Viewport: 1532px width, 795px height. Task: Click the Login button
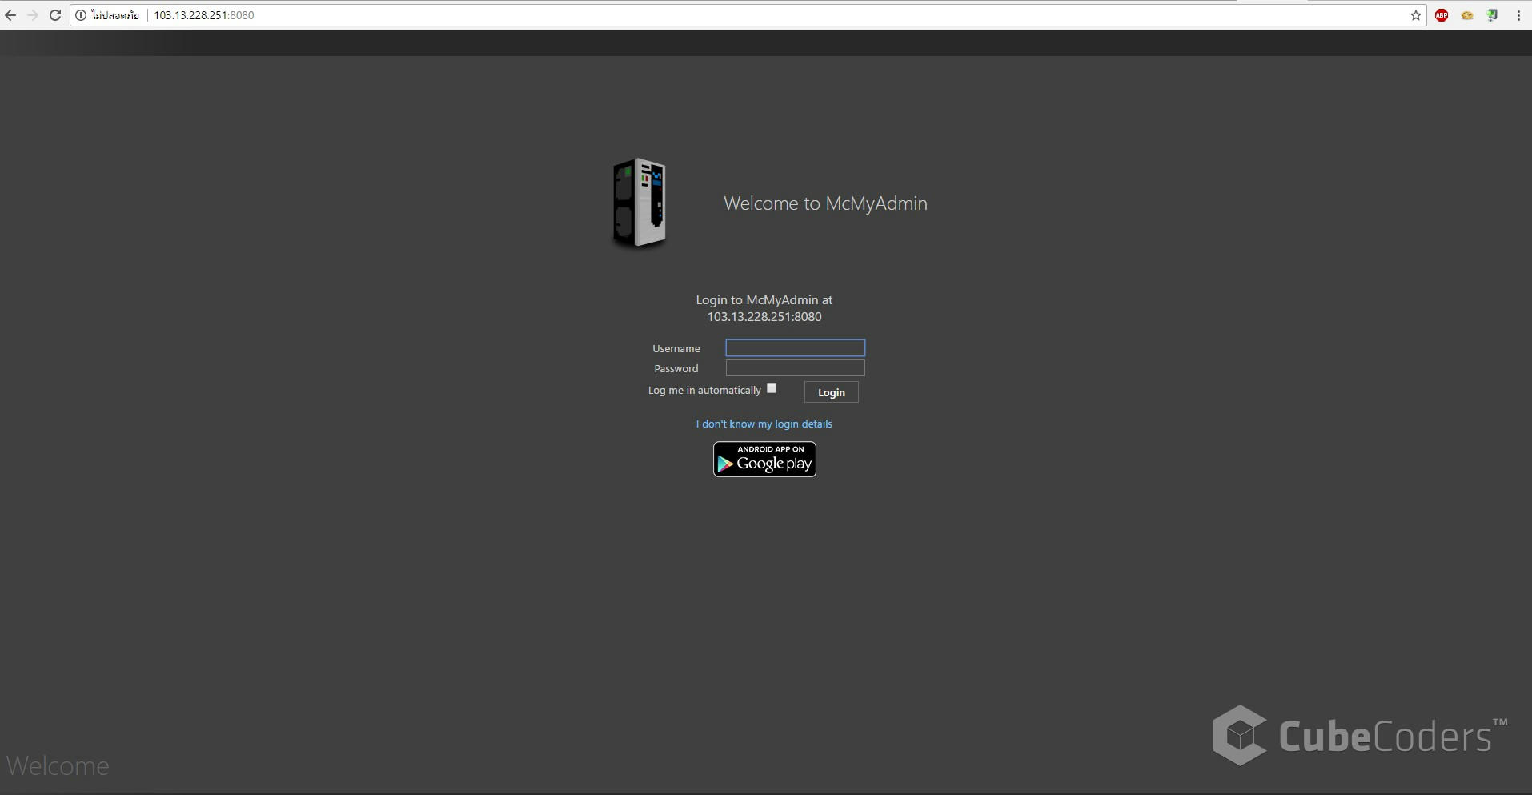(831, 392)
